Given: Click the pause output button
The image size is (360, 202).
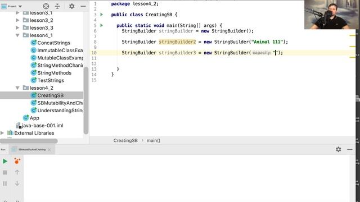Looking at the screenshot, I should click(x=5, y=183).
